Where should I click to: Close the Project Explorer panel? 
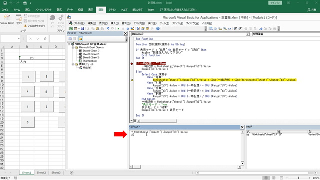click(x=125, y=33)
